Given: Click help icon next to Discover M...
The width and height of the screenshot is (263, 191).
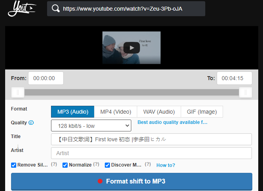Looking at the screenshot, I should tap(148, 165).
